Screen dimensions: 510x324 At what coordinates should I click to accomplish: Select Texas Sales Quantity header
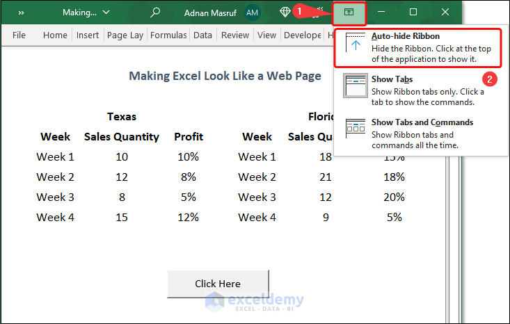click(122, 137)
